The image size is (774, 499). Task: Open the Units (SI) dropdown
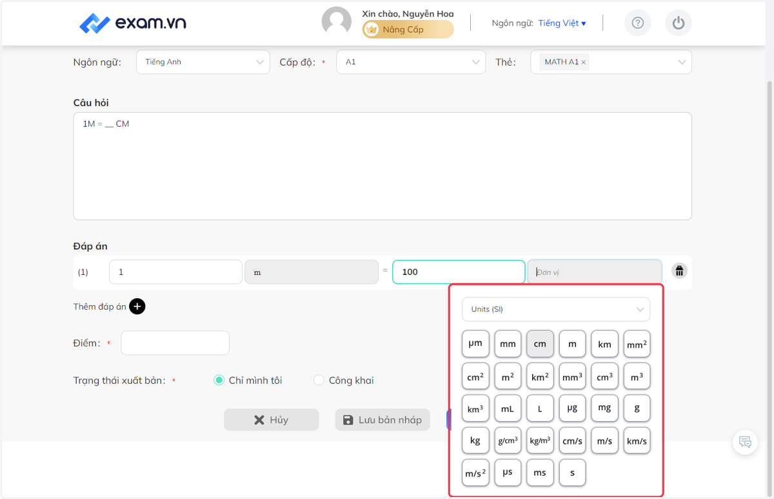tap(556, 309)
